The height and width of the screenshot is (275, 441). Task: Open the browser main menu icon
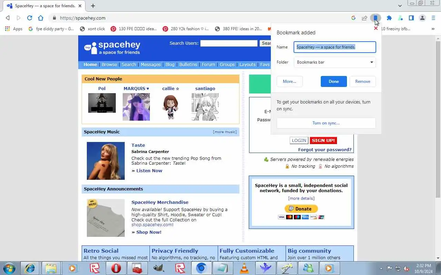(x=433, y=18)
